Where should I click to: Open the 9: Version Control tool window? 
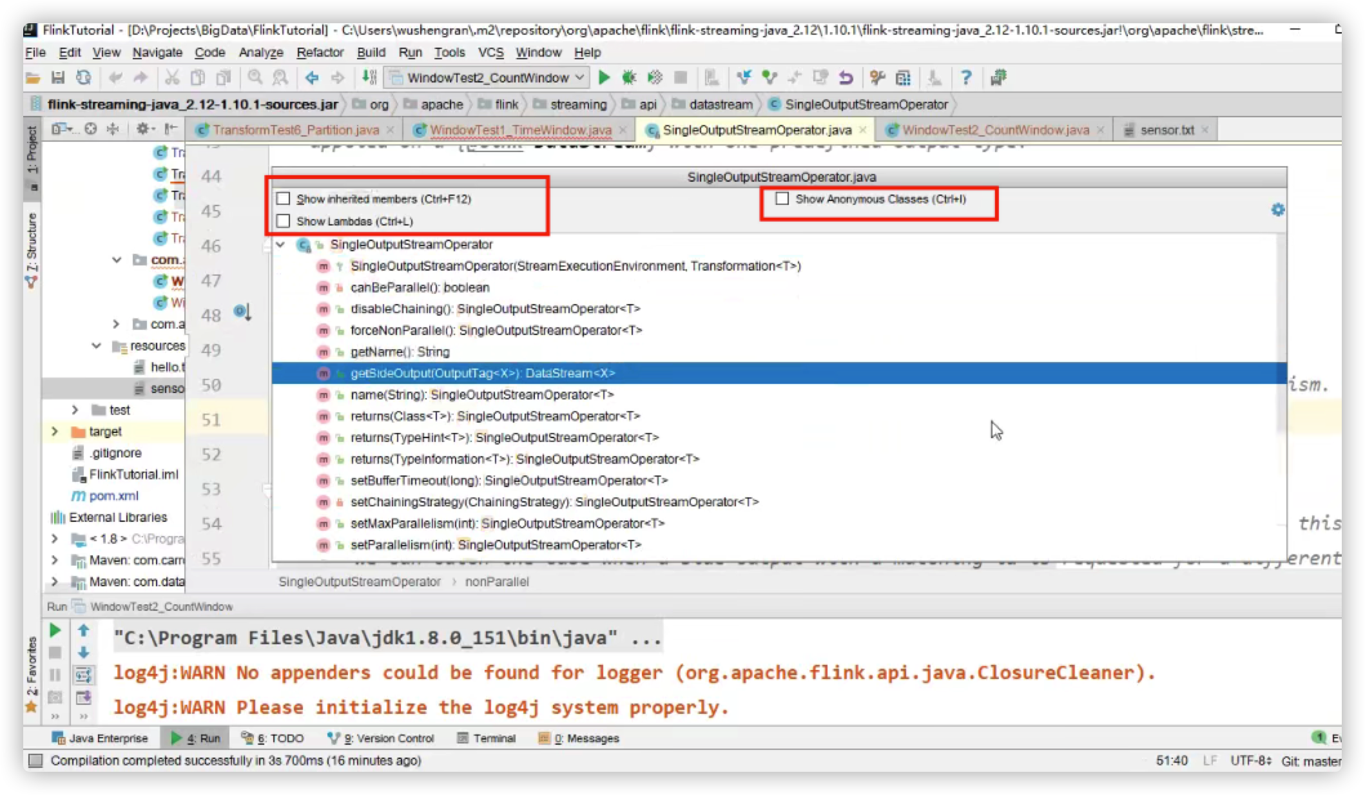381,738
